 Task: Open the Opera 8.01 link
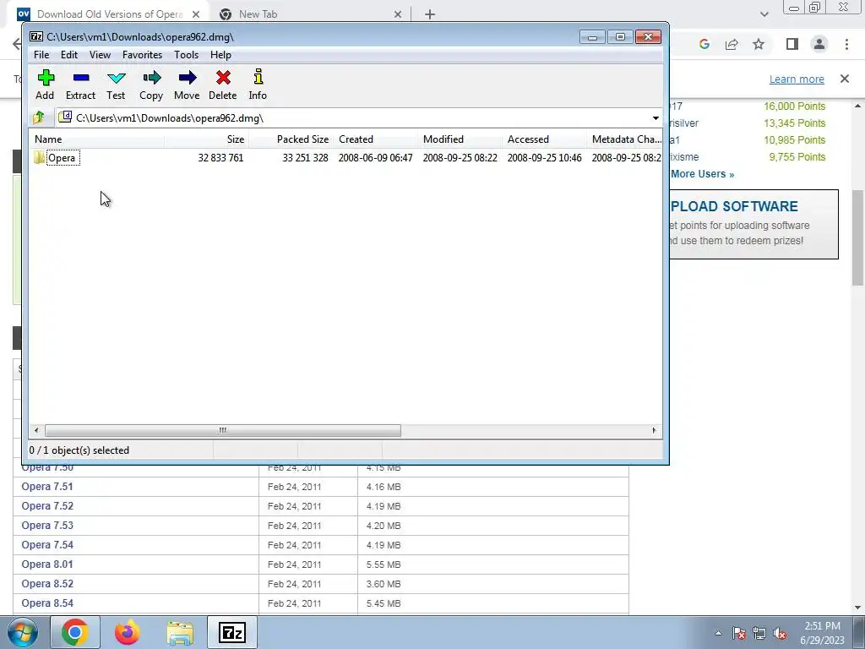click(x=47, y=564)
